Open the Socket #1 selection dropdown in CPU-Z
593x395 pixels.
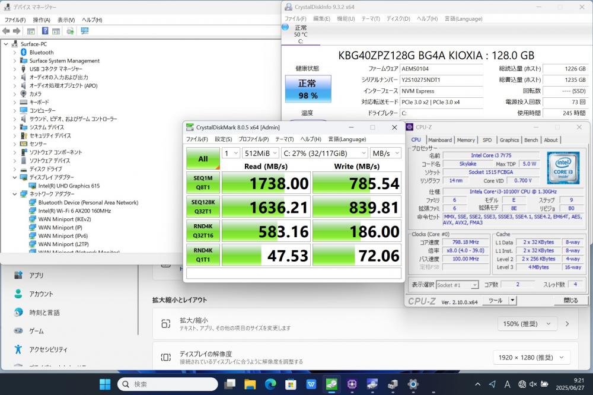pos(458,285)
